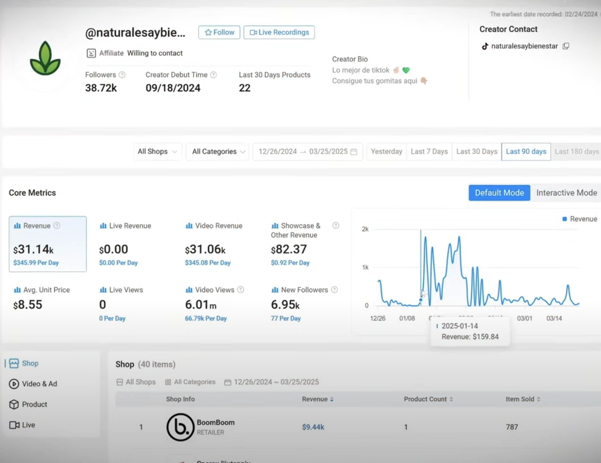Open the BoomBoom shop logo
This screenshot has height=463, width=601.
click(180, 427)
